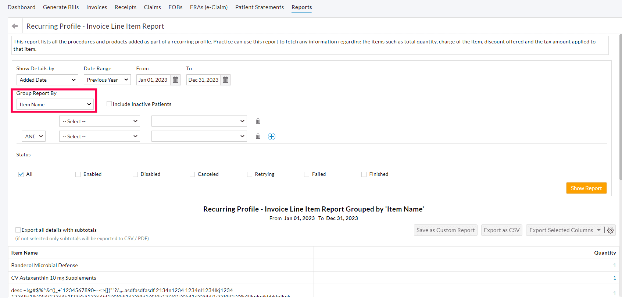Open quantity link for Banderol Microbial Defense

615,265
